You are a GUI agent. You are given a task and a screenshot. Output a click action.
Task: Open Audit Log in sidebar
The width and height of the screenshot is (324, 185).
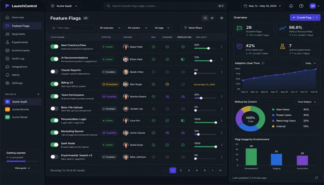(22, 59)
